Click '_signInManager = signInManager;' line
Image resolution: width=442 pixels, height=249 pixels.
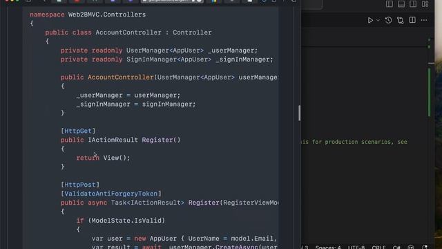point(136,104)
